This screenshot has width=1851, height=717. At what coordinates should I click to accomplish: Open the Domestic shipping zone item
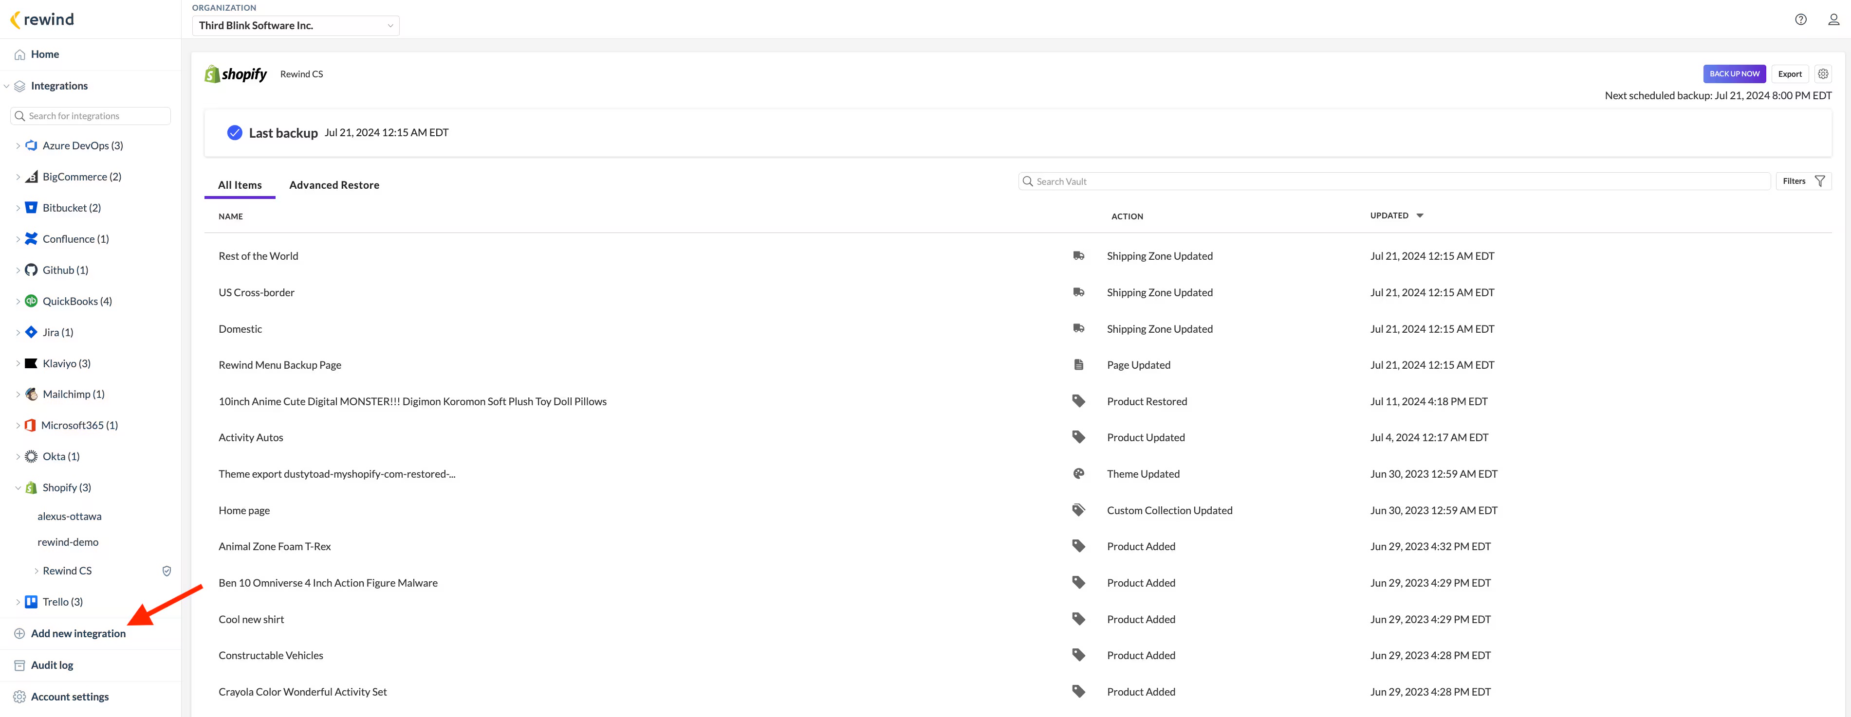tap(240, 329)
